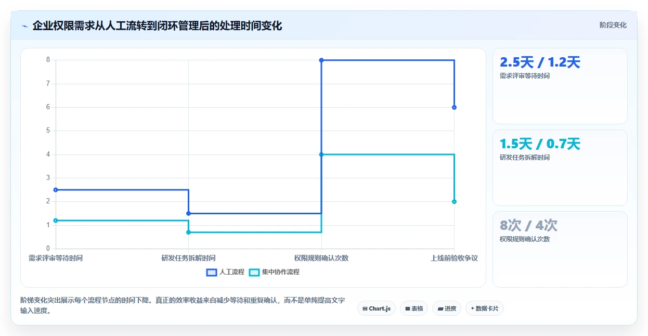This screenshot has width=648, height=336.
Task: Click the 需求评审等待时间 x-axis label
Action: coord(56,258)
